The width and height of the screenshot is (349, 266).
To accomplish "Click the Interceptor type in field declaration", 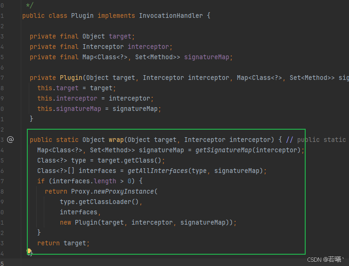I will (103, 47).
